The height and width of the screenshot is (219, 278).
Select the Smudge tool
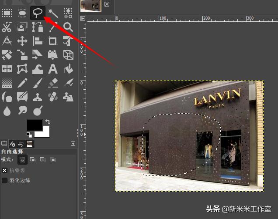23,110
